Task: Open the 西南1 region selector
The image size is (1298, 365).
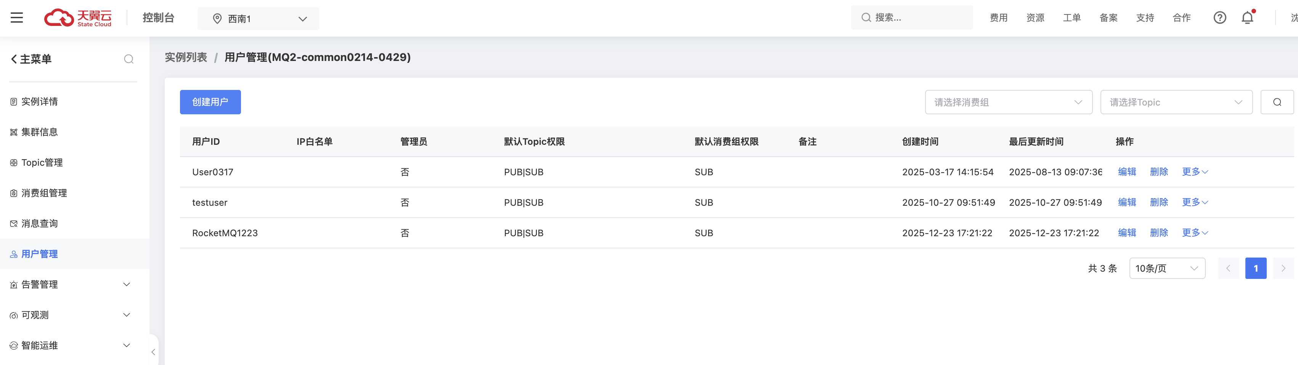Action: point(258,19)
